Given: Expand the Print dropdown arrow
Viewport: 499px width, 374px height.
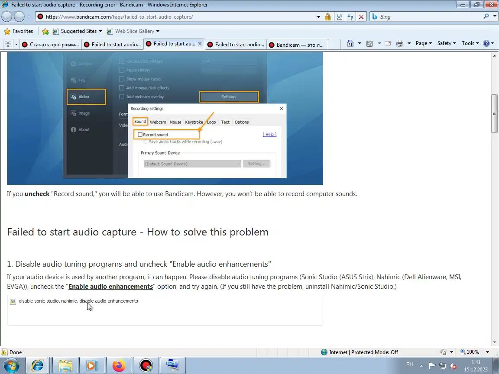Looking at the screenshot, I should [x=409, y=43].
